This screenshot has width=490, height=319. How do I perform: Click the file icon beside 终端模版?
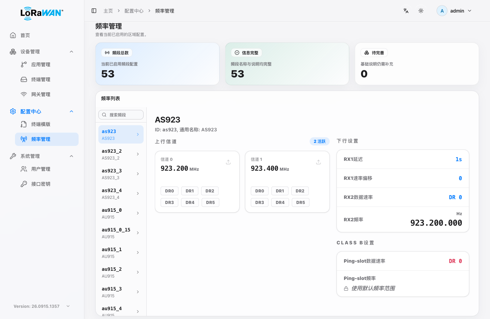pyautogui.click(x=24, y=124)
